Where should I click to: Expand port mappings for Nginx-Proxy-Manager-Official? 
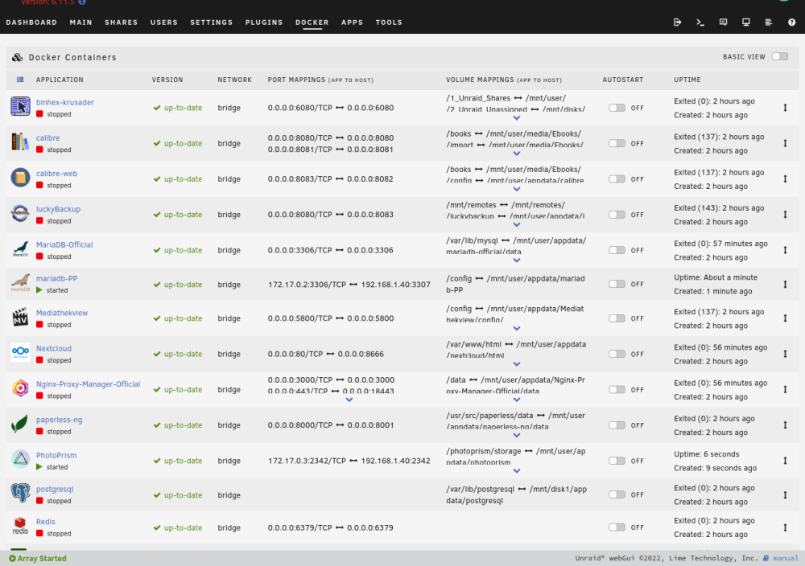pyautogui.click(x=349, y=400)
